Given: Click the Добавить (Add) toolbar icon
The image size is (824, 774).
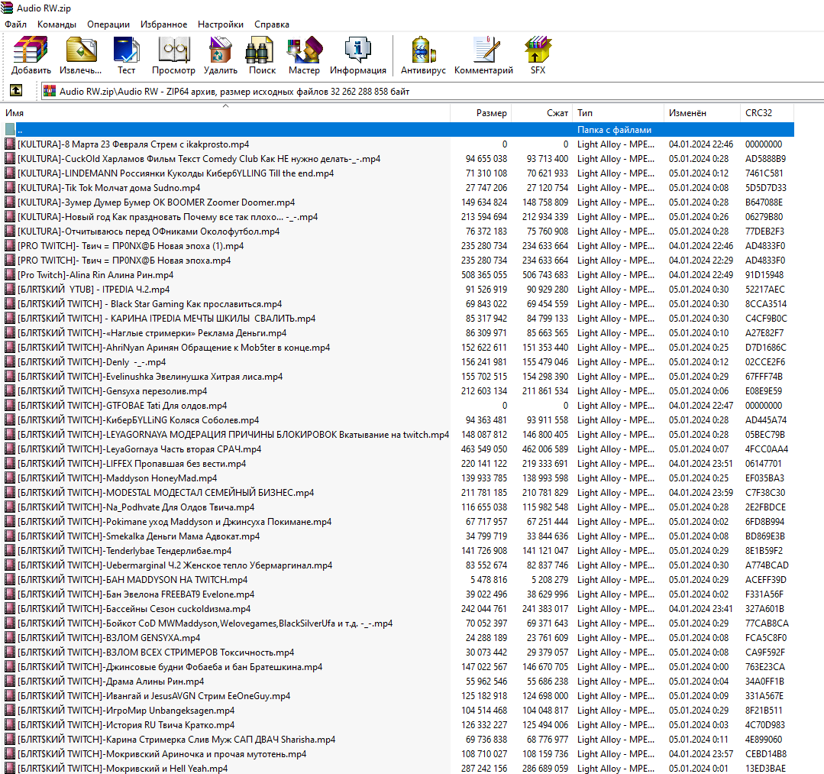Looking at the screenshot, I should 31,55.
